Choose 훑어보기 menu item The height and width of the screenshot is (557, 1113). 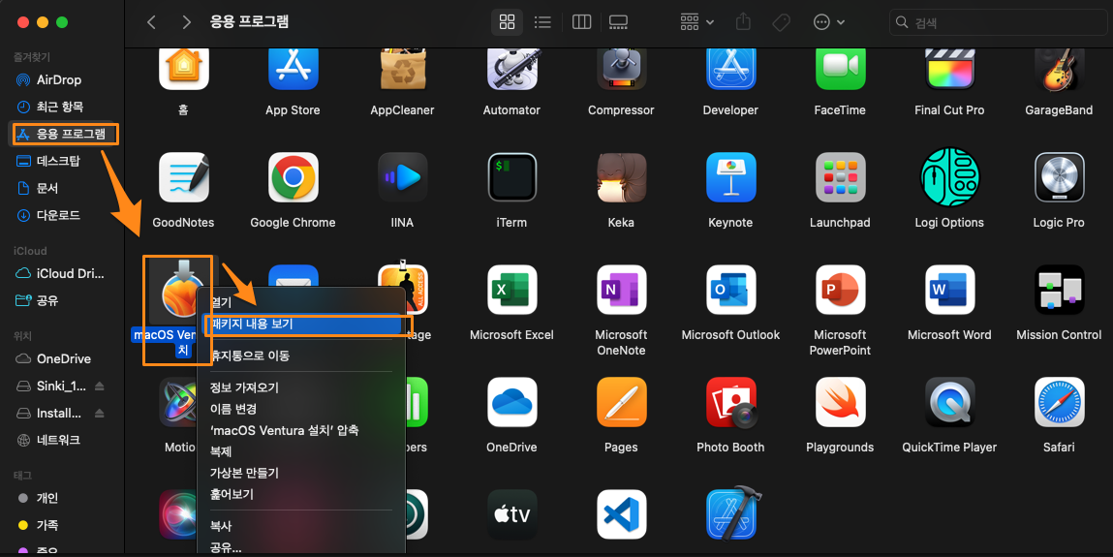coord(301,494)
